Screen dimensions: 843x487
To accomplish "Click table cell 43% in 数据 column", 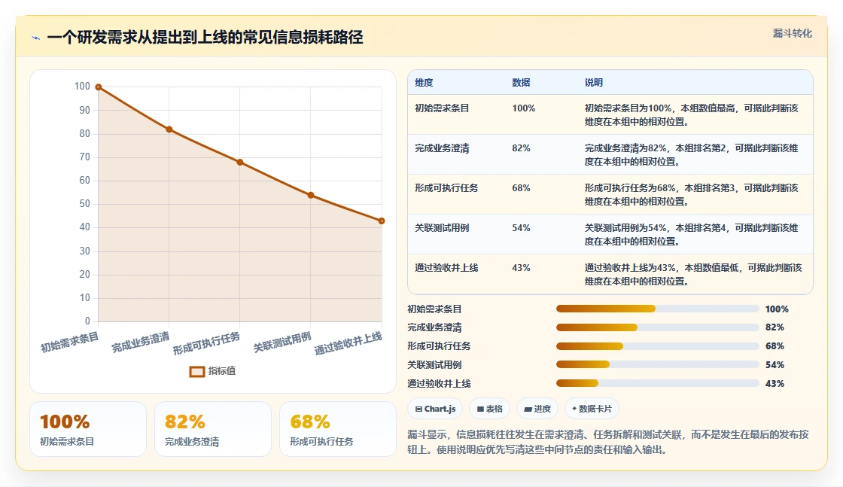I will pyautogui.click(x=521, y=268).
